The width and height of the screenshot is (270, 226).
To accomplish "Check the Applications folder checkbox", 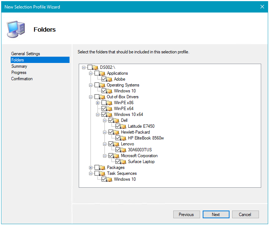I will pos(97,73).
